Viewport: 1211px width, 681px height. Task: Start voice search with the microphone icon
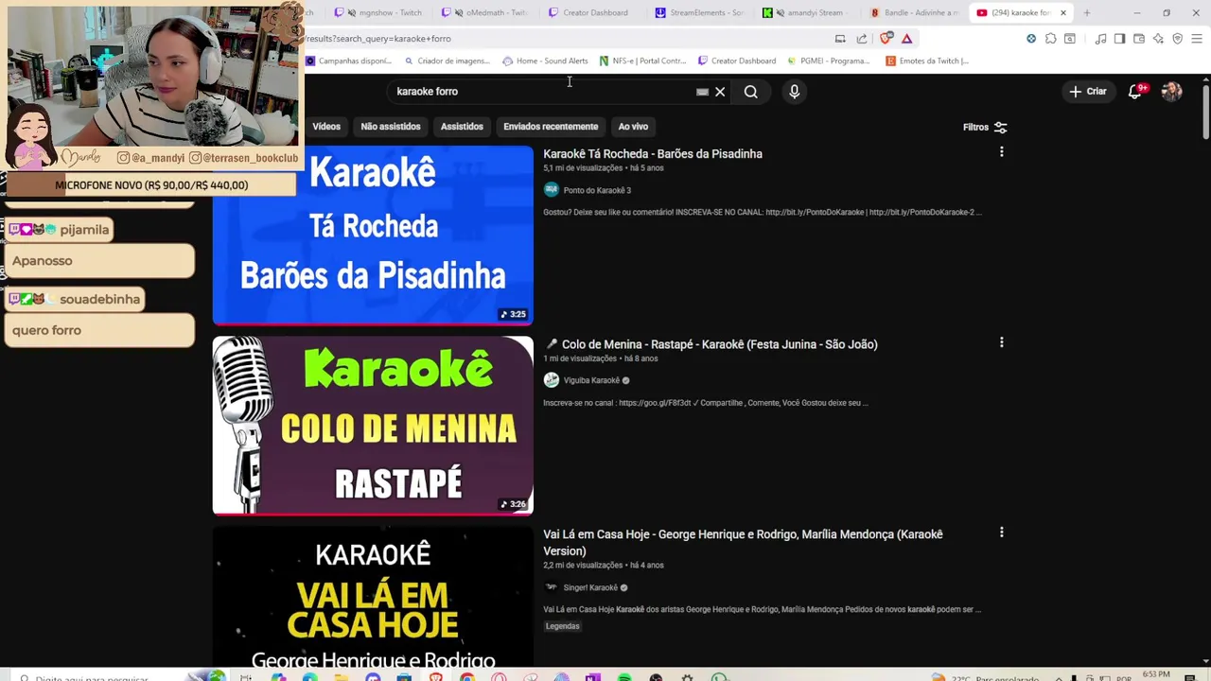point(794,92)
